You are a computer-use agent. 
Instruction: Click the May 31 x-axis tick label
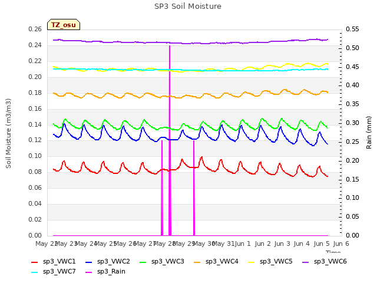tap(223, 243)
